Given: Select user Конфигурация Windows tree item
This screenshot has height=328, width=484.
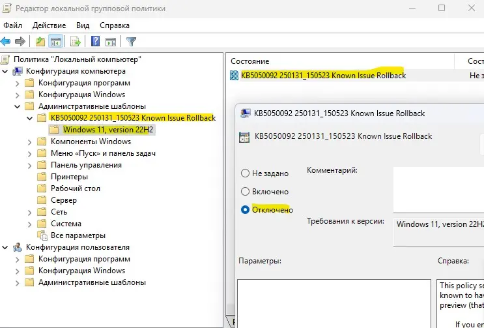Looking at the screenshot, I should pos(81,271).
